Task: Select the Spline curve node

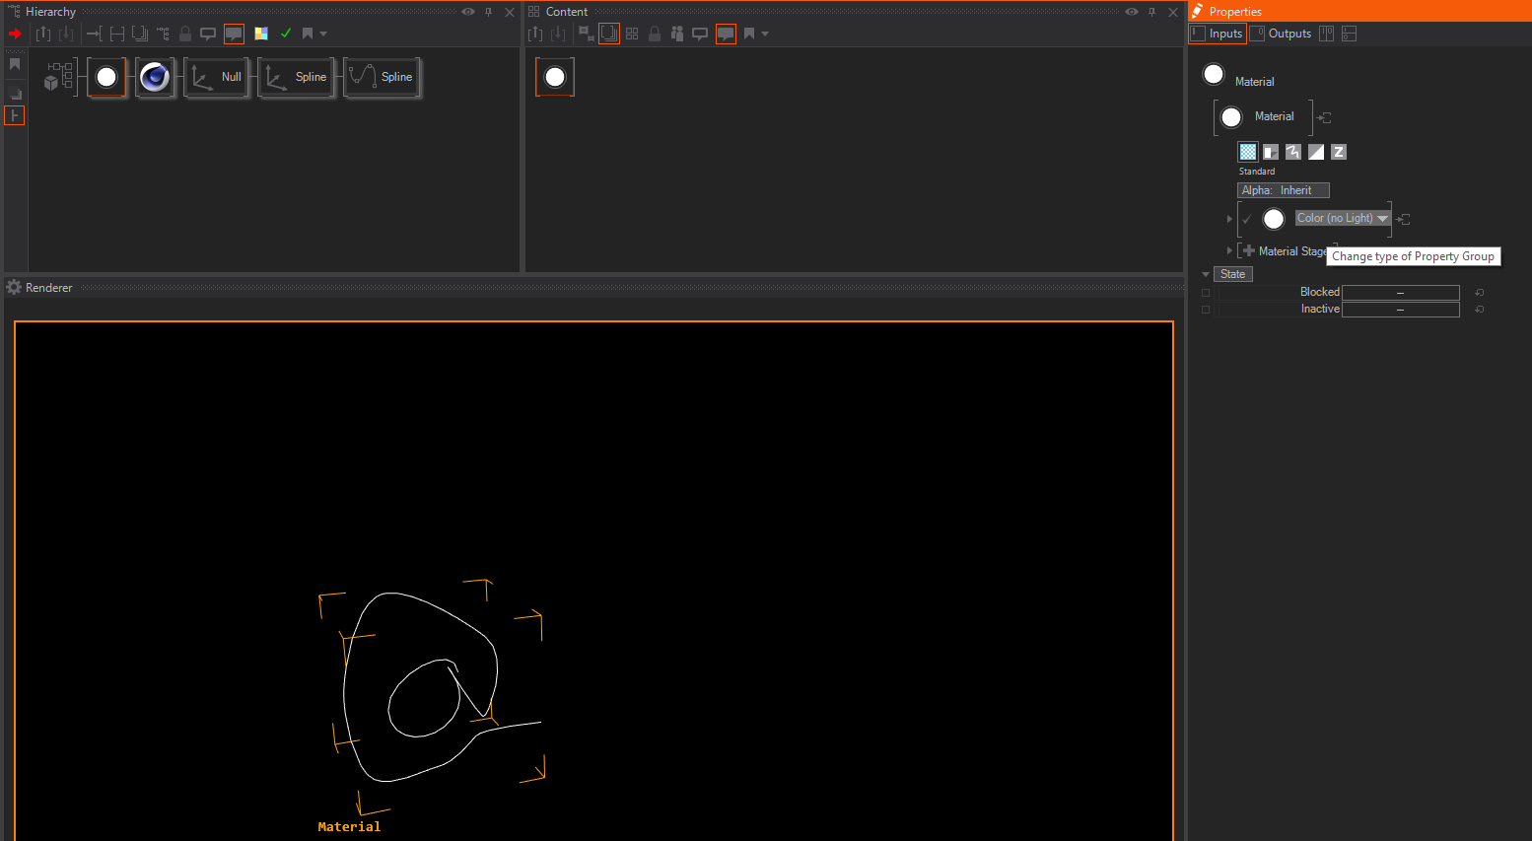Action: (383, 77)
